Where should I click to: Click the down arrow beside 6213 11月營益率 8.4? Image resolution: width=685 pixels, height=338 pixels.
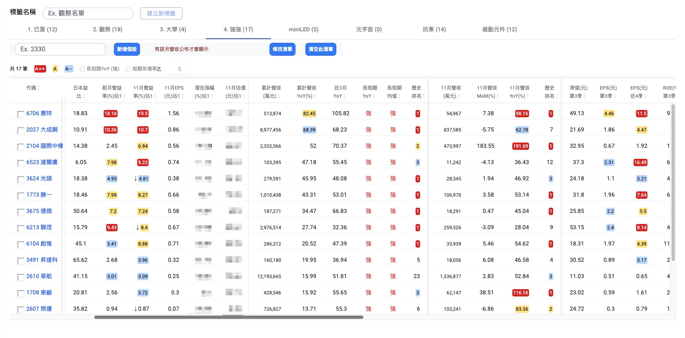[138, 227]
